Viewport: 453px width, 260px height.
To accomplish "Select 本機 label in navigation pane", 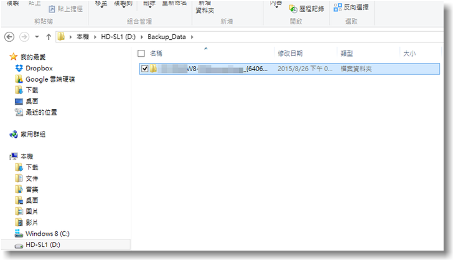I will click(x=27, y=156).
